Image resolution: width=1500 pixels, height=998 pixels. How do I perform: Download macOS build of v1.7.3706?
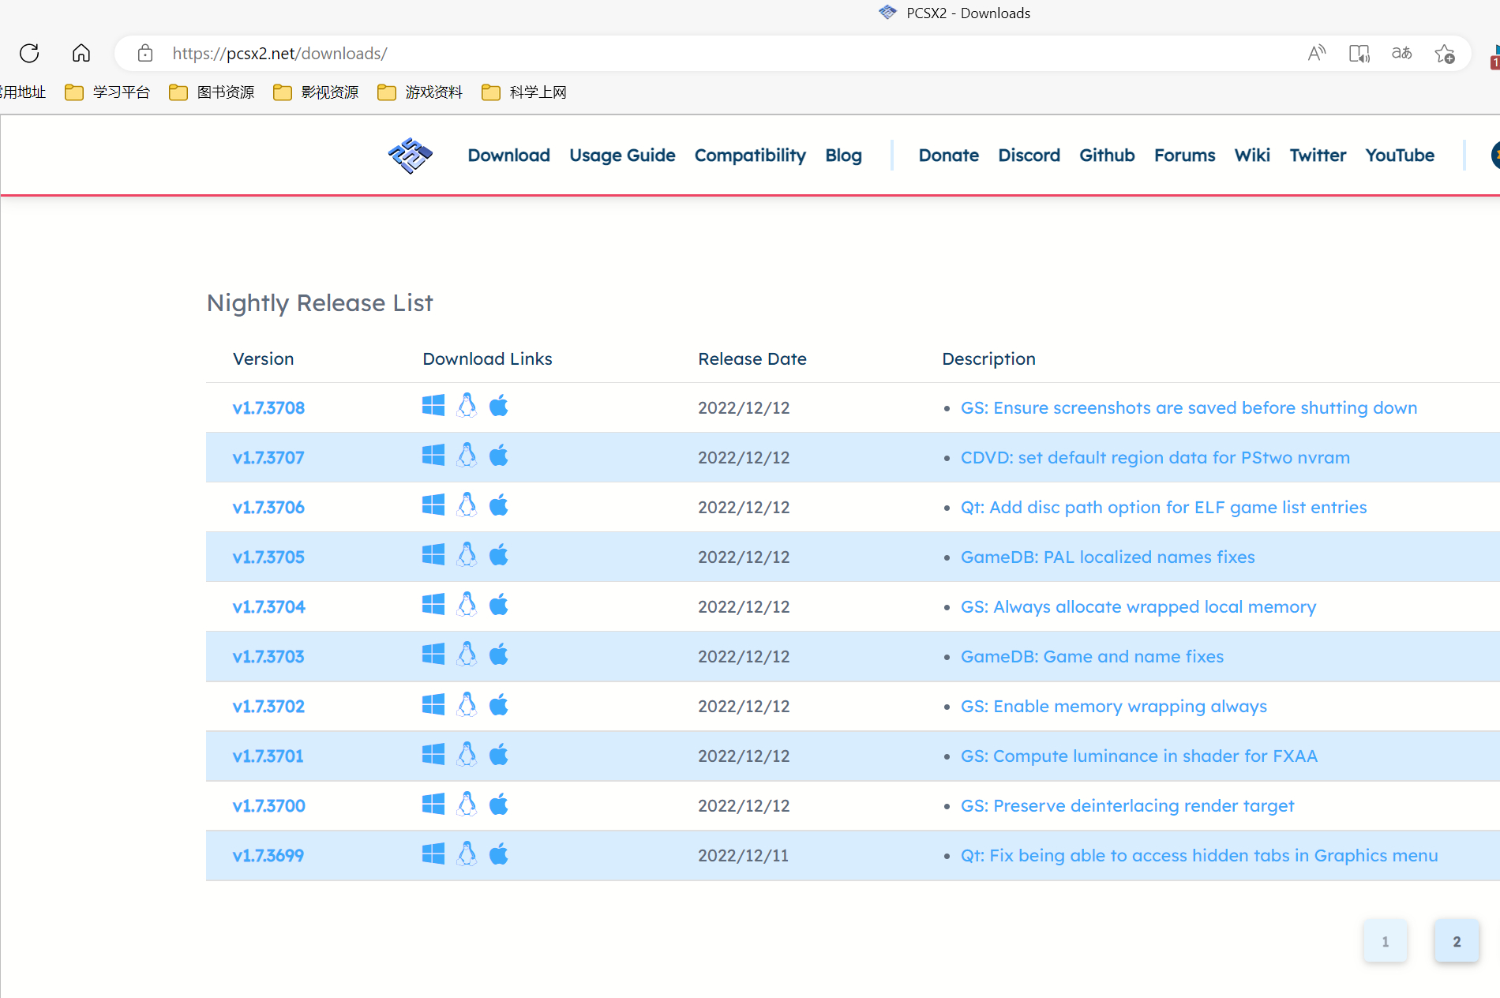pos(499,505)
